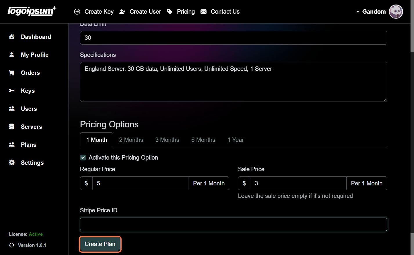Click into the Sale Price input
Image resolution: width=414 pixels, height=255 pixels.
[298, 183]
